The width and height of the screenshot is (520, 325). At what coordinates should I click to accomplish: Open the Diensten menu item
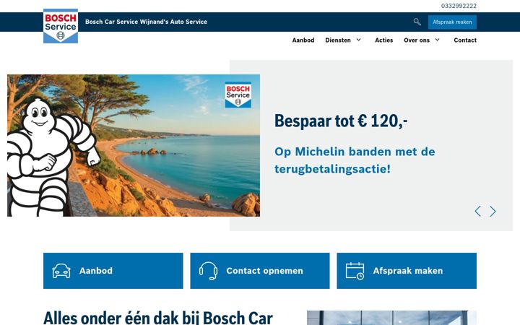click(x=338, y=40)
